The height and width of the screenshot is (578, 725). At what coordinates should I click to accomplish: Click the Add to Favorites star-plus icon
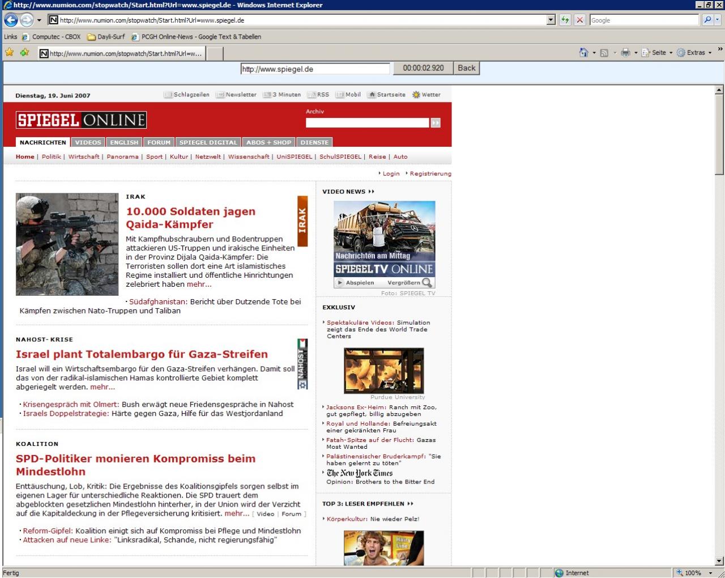click(x=24, y=53)
